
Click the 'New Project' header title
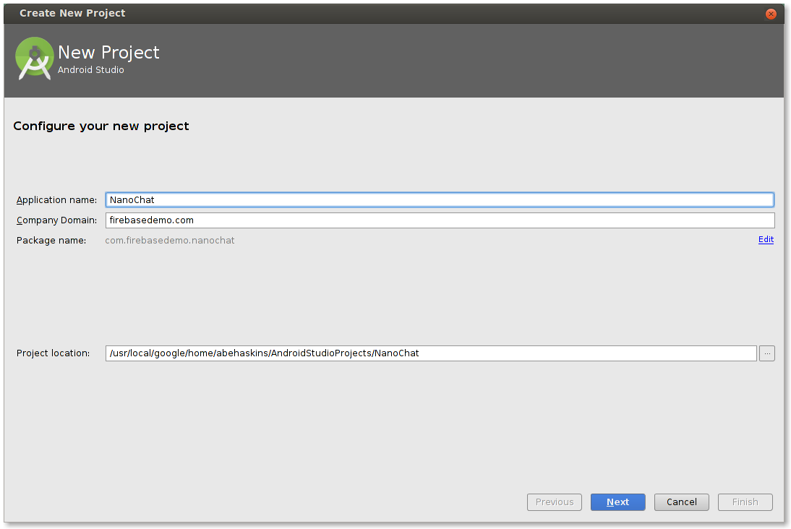108,53
